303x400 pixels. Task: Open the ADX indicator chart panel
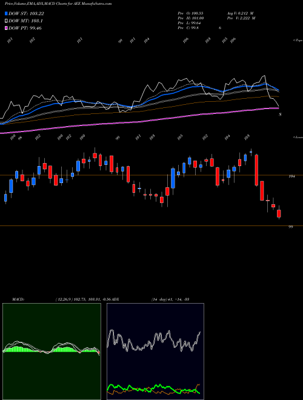click(155, 352)
